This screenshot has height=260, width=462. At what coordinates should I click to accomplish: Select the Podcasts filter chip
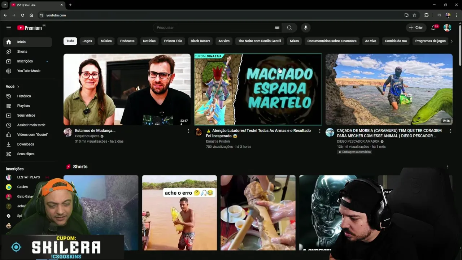coord(127,41)
